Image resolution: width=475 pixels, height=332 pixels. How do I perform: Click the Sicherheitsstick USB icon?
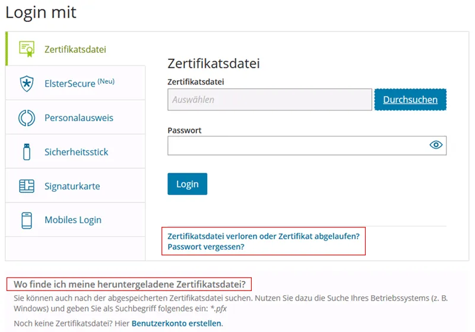(x=27, y=151)
